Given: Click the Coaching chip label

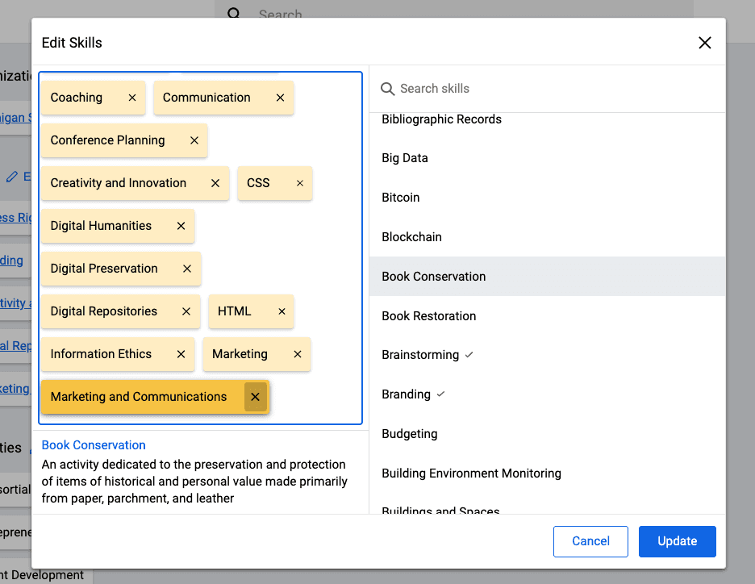Looking at the screenshot, I should [76, 98].
